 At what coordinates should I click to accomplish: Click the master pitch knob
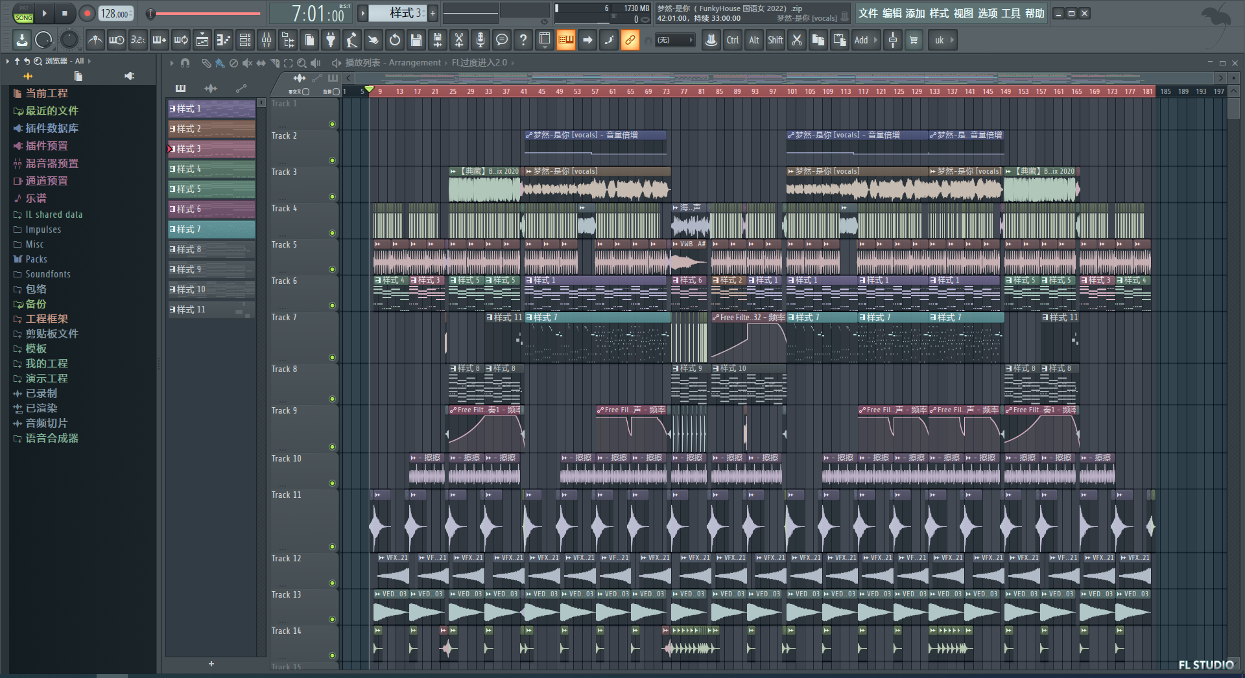tap(69, 40)
